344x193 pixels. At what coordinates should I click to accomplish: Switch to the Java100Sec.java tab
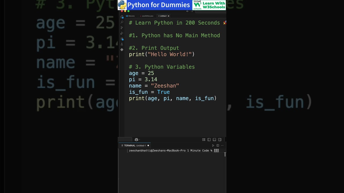coord(147,16)
